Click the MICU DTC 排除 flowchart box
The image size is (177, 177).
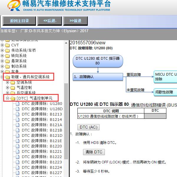166,77
